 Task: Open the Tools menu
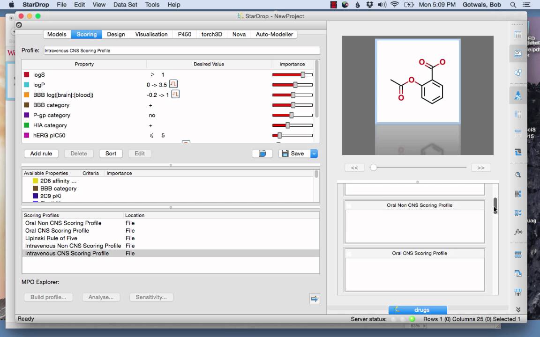click(152, 5)
